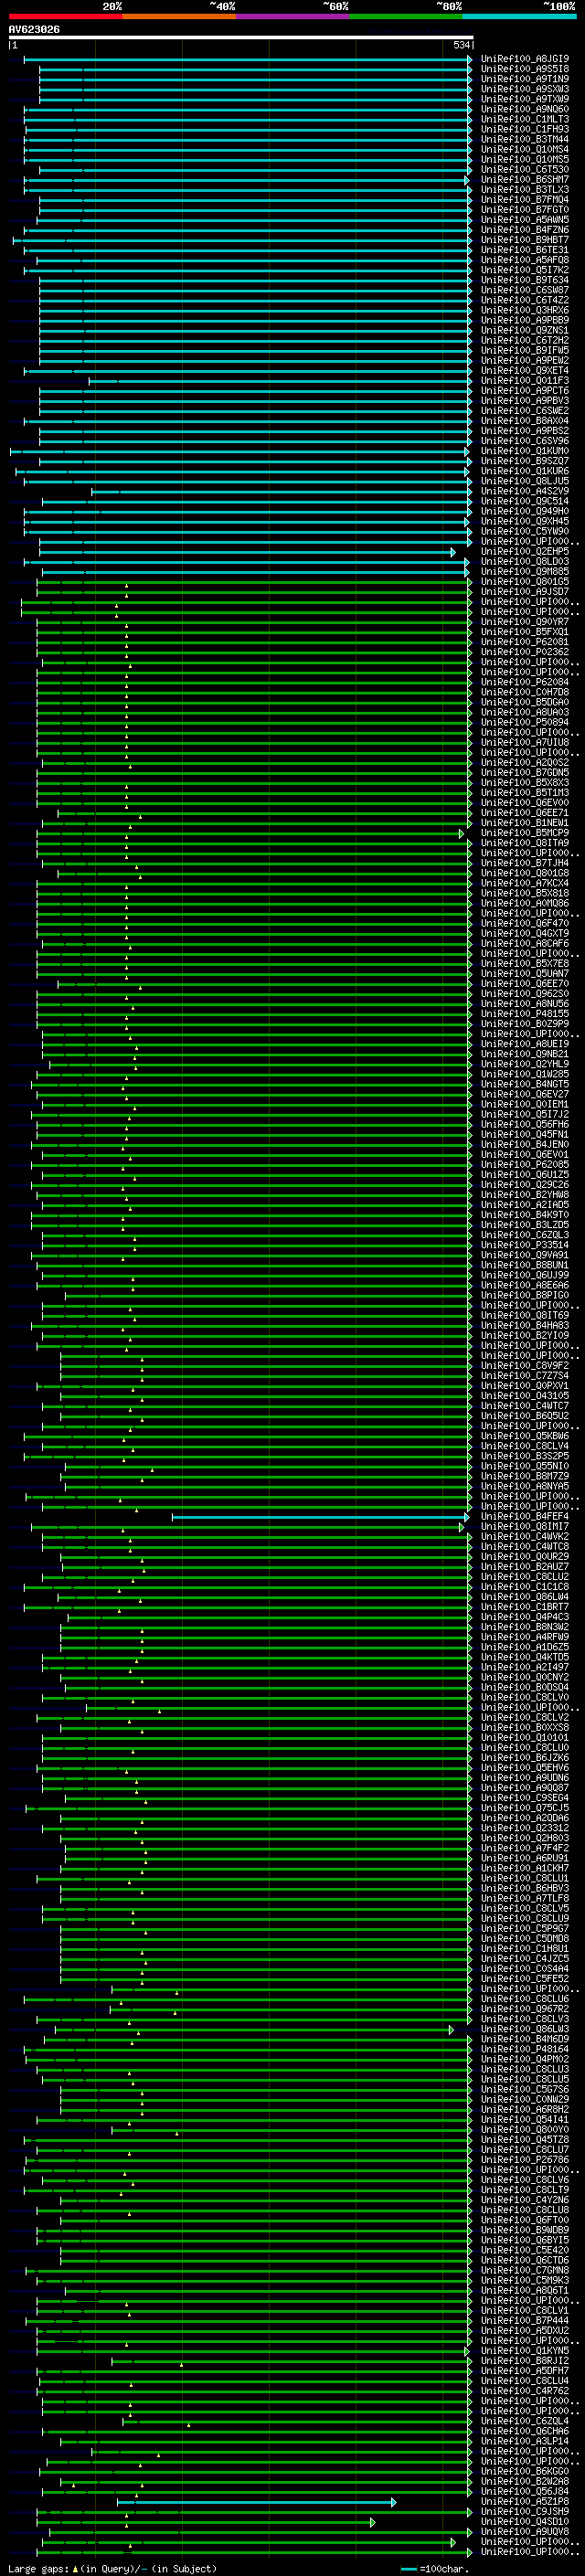Open hit UniRef100_C6SWE2

click(525, 411)
